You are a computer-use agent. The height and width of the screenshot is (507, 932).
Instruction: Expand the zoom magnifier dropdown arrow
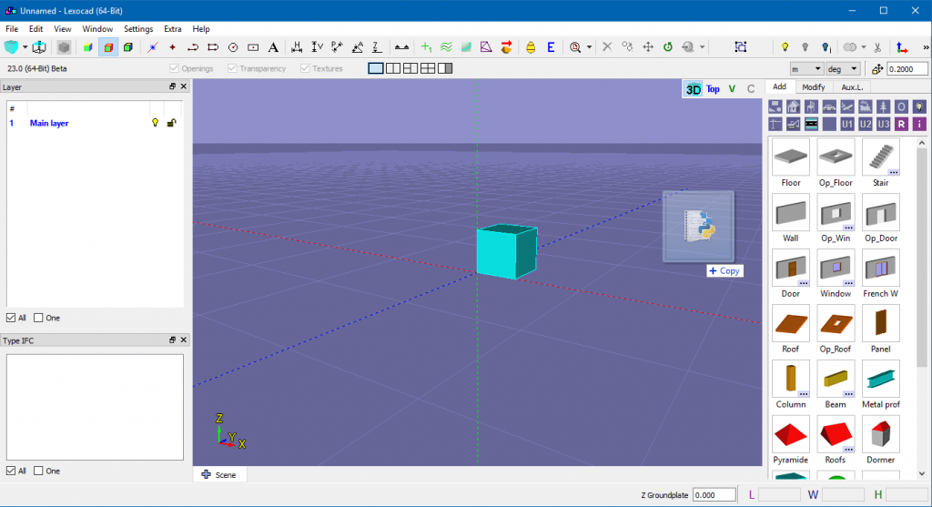pyautogui.click(x=589, y=47)
